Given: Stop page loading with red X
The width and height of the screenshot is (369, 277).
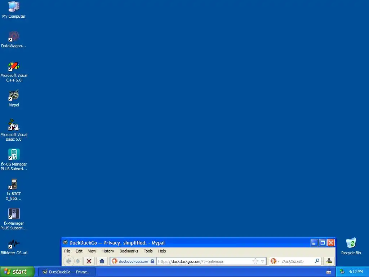Looking at the screenshot, I should pyautogui.click(x=89, y=261).
